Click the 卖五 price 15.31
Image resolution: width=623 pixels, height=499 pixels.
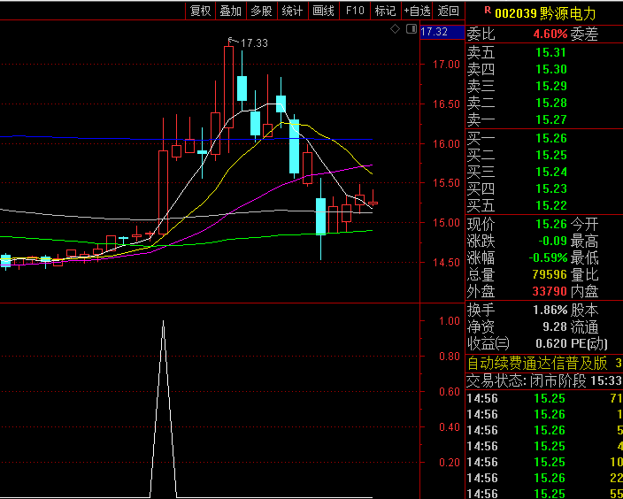[x=550, y=52]
